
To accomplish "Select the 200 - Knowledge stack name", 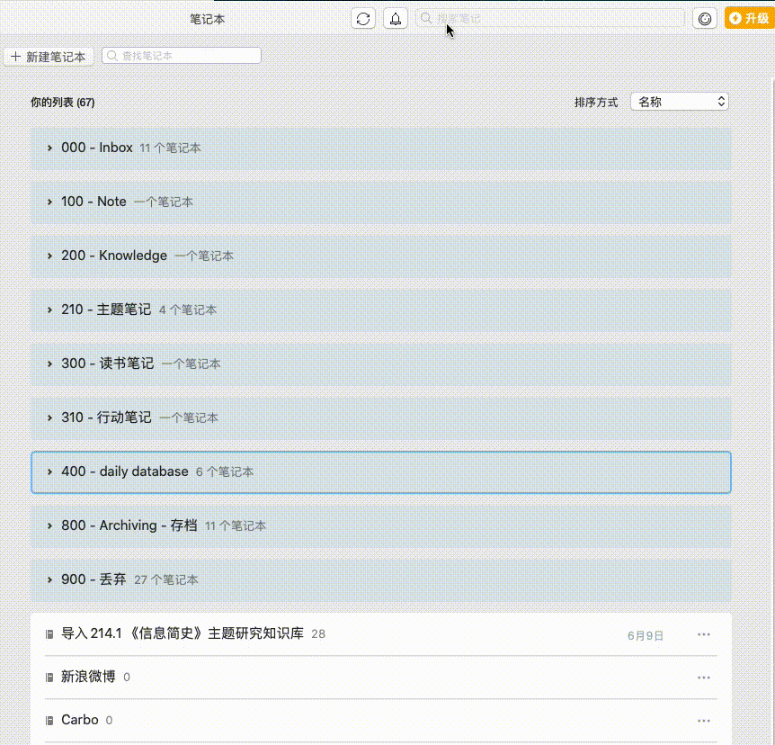I will pos(114,256).
